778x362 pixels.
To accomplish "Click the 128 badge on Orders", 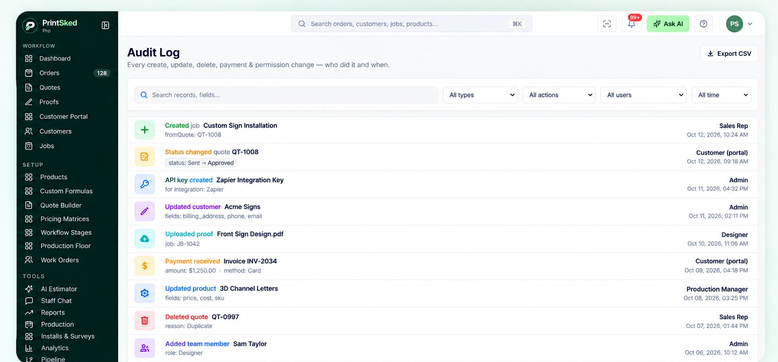I will 102,73.
